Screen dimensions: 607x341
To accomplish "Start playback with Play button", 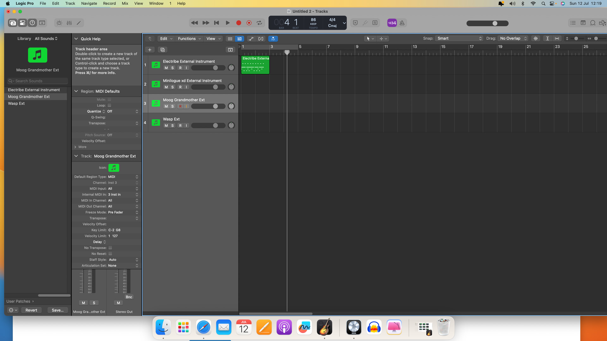I will coord(228,23).
